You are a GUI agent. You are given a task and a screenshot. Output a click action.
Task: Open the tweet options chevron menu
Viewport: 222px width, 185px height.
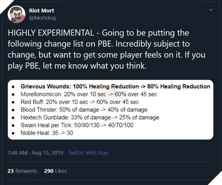point(211,10)
